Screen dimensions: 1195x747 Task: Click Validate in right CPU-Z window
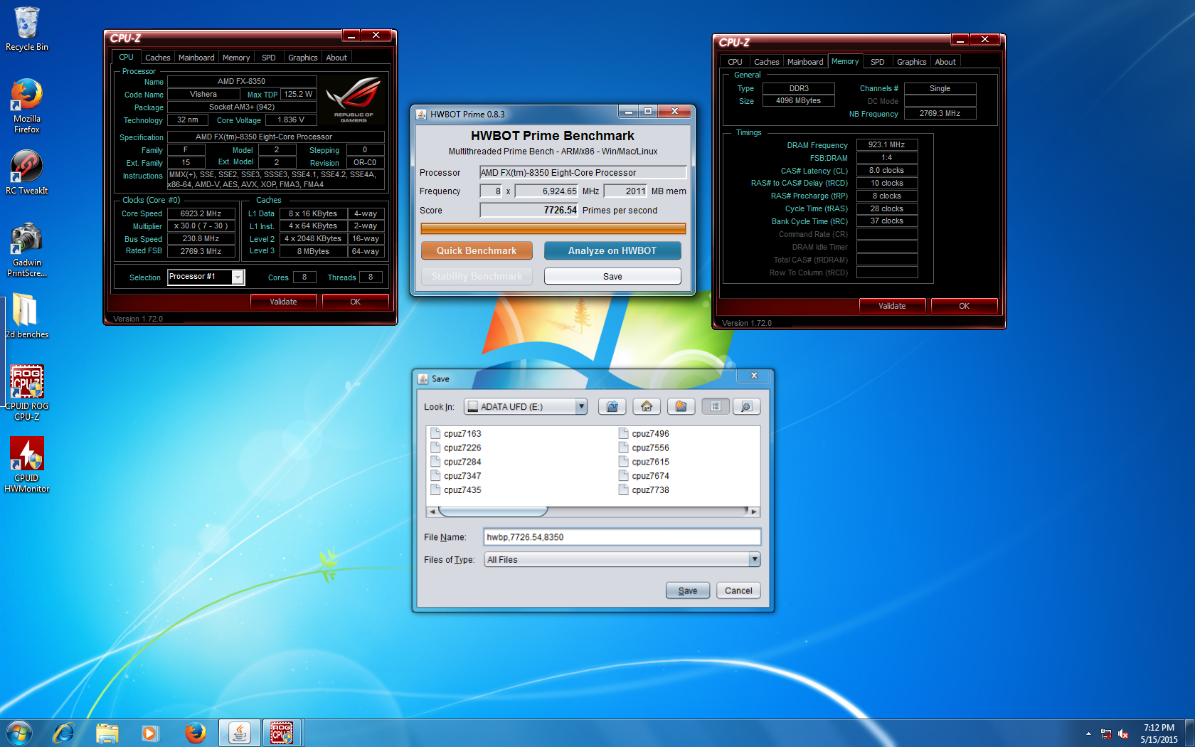(892, 306)
